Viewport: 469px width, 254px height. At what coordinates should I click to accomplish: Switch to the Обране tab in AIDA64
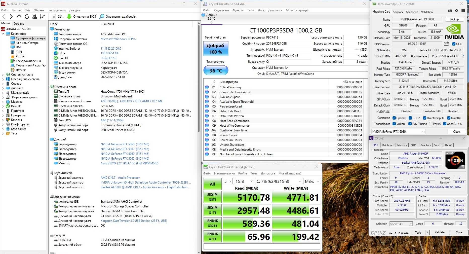pyautogui.click(x=19, y=23)
